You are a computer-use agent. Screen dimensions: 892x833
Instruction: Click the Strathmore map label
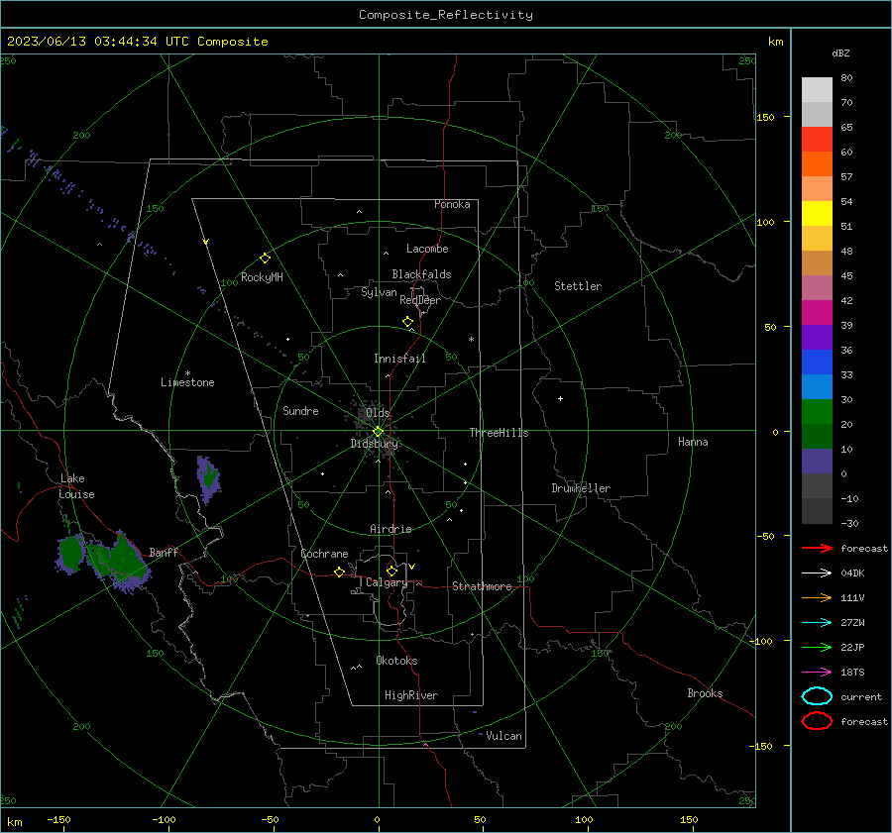coord(482,586)
